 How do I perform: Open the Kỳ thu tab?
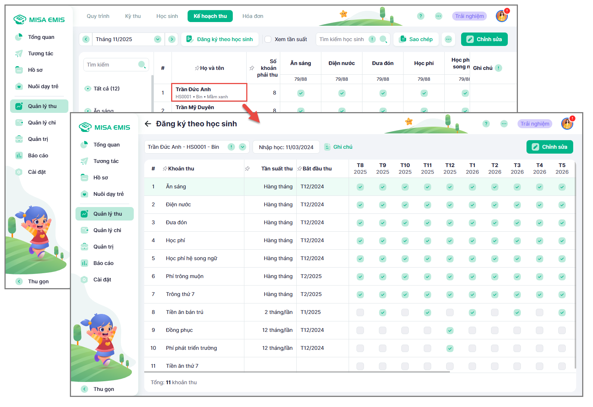(x=133, y=16)
